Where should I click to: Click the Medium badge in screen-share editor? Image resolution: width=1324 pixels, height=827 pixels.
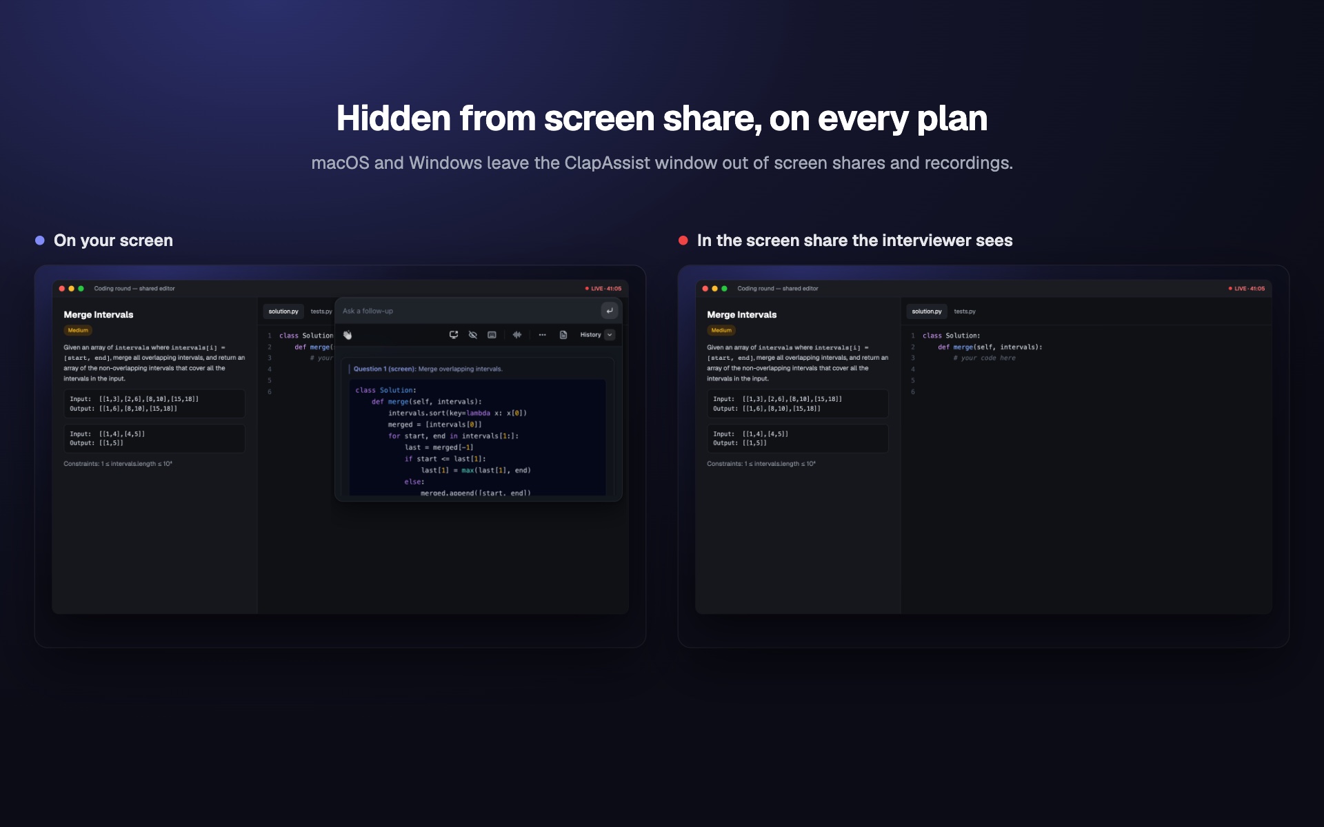pos(721,330)
